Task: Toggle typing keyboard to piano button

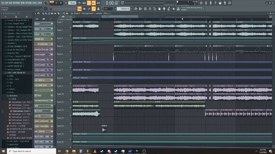Action: 79,9
